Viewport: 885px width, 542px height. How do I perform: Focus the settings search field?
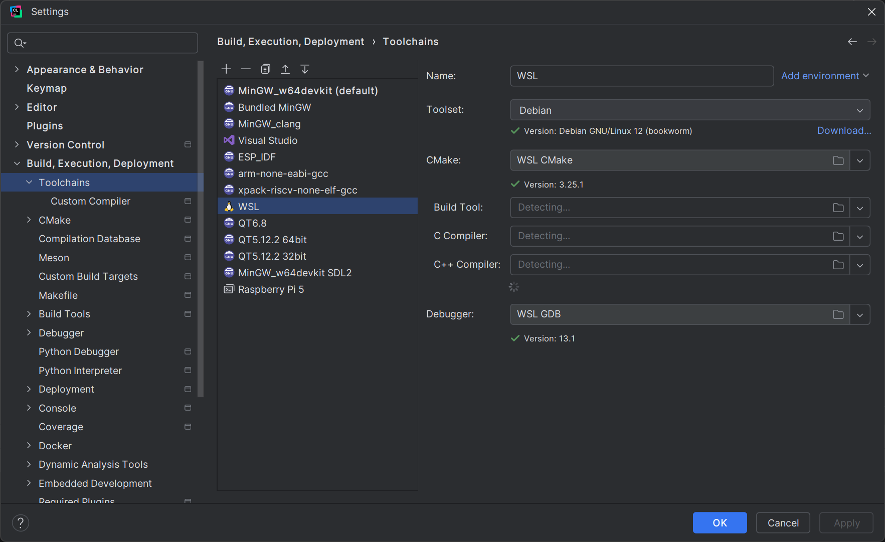pyautogui.click(x=102, y=43)
